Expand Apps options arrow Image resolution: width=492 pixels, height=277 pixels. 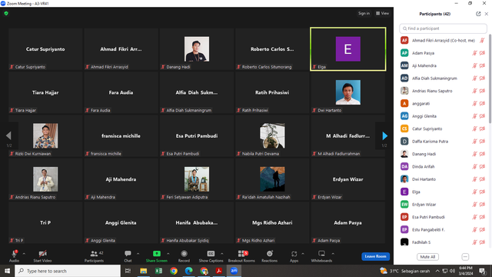[303, 254]
